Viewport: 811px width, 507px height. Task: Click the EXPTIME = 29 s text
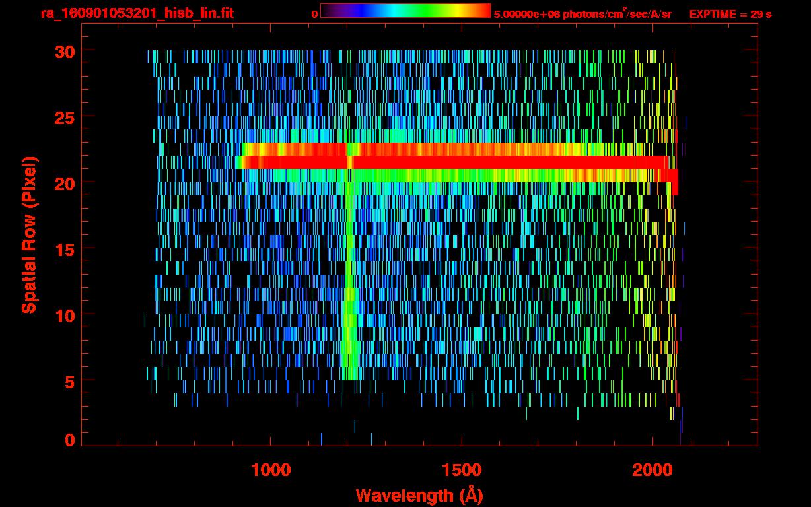(730, 14)
